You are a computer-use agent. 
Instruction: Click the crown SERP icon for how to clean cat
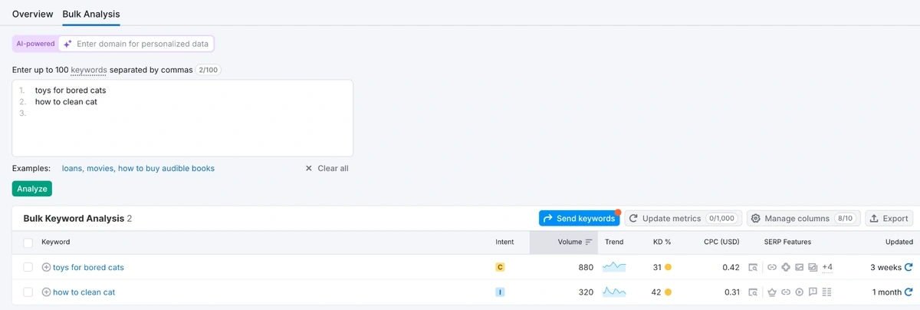[x=772, y=292]
